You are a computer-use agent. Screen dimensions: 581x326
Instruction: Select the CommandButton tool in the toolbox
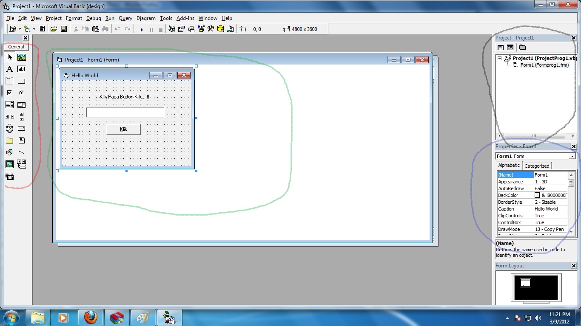pyautogui.click(x=21, y=81)
